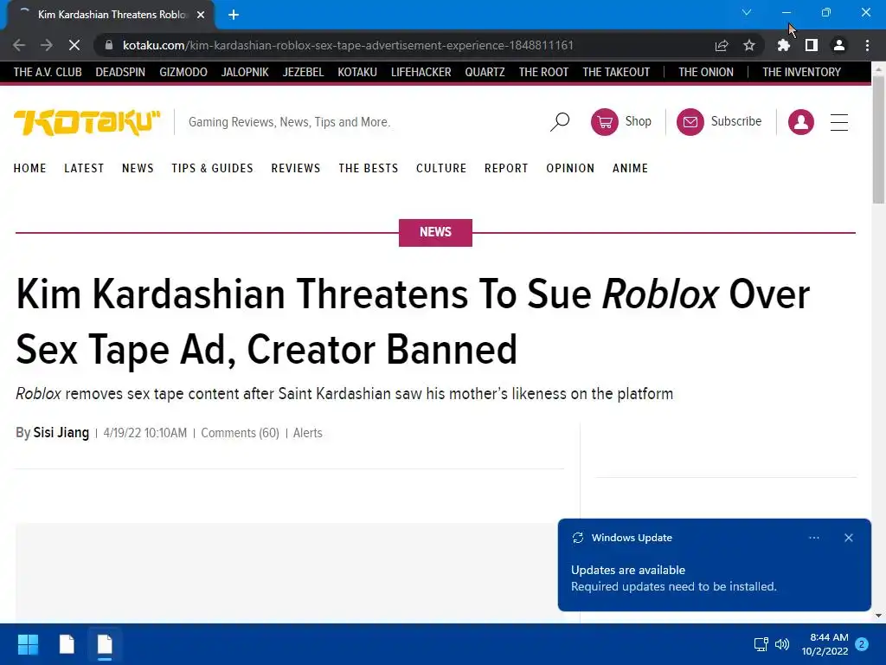Go to THE ONION site
This screenshot has height=665, width=886.
pyautogui.click(x=706, y=73)
